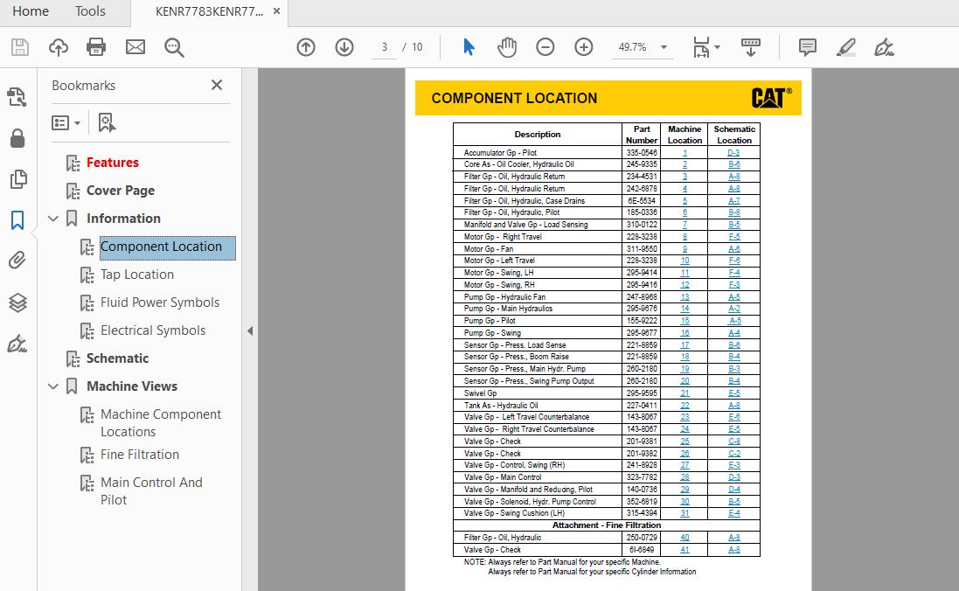Close the Bookmarks panel

click(217, 85)
